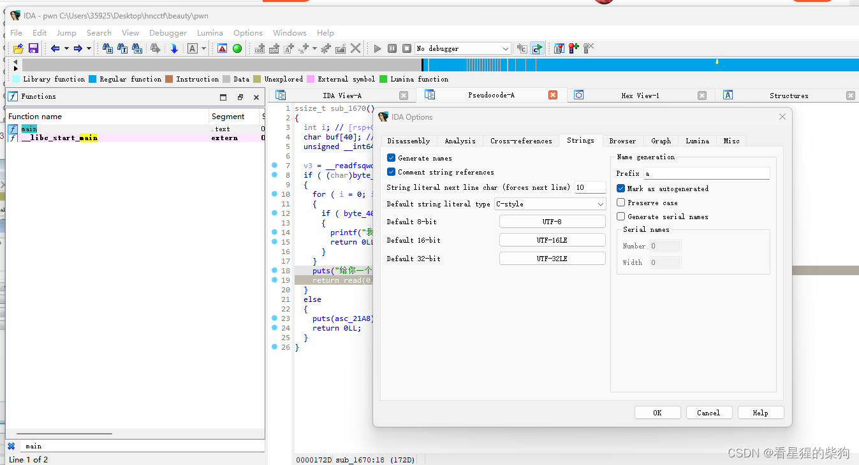This screenshot has width=859, height=465.
Task: Click the Default 16-bit UTF-16LE button
Action: (x=552, y=240)
